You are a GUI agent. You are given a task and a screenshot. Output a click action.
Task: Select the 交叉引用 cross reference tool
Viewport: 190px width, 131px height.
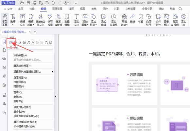pos(148,20)
